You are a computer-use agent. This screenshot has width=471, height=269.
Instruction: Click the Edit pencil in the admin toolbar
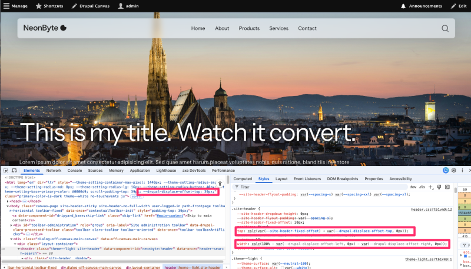click(x=459, y=6)
